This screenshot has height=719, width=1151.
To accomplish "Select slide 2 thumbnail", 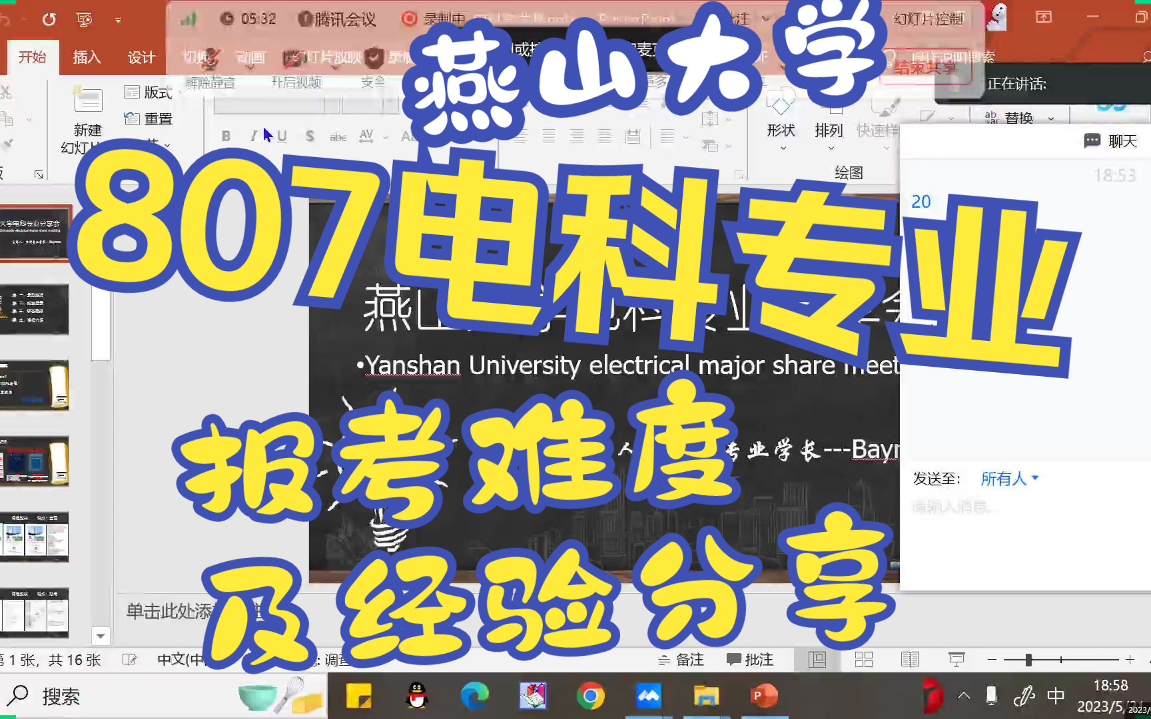I will coord(34,309).
